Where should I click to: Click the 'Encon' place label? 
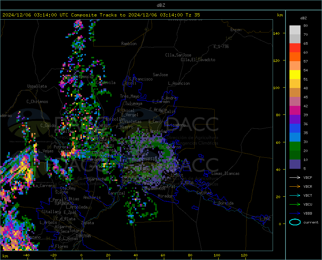(x=236, y=30)
